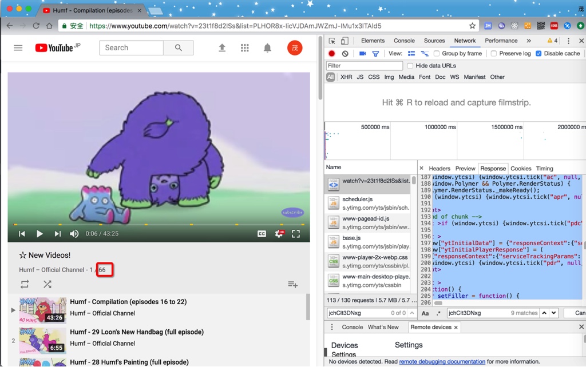
Task: Select the address bar URL
Action: 235,26
